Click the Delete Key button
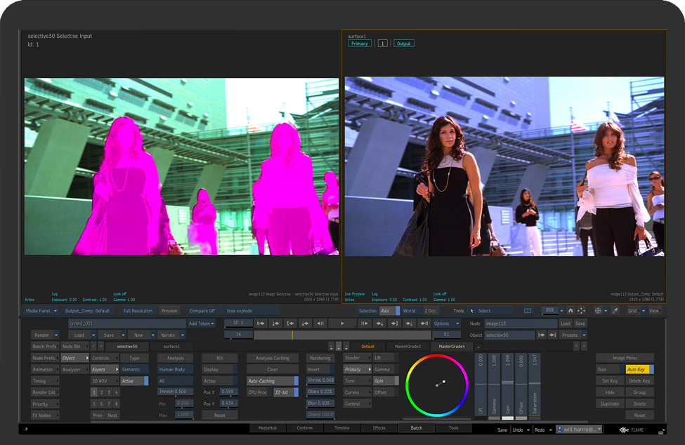Screen dimensions: 685x445 [x=639, y=381]
